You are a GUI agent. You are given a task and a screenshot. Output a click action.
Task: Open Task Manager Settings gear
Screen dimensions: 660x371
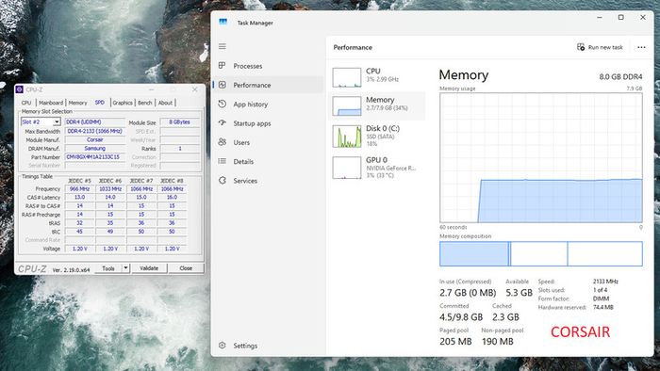tap(223, 346)
